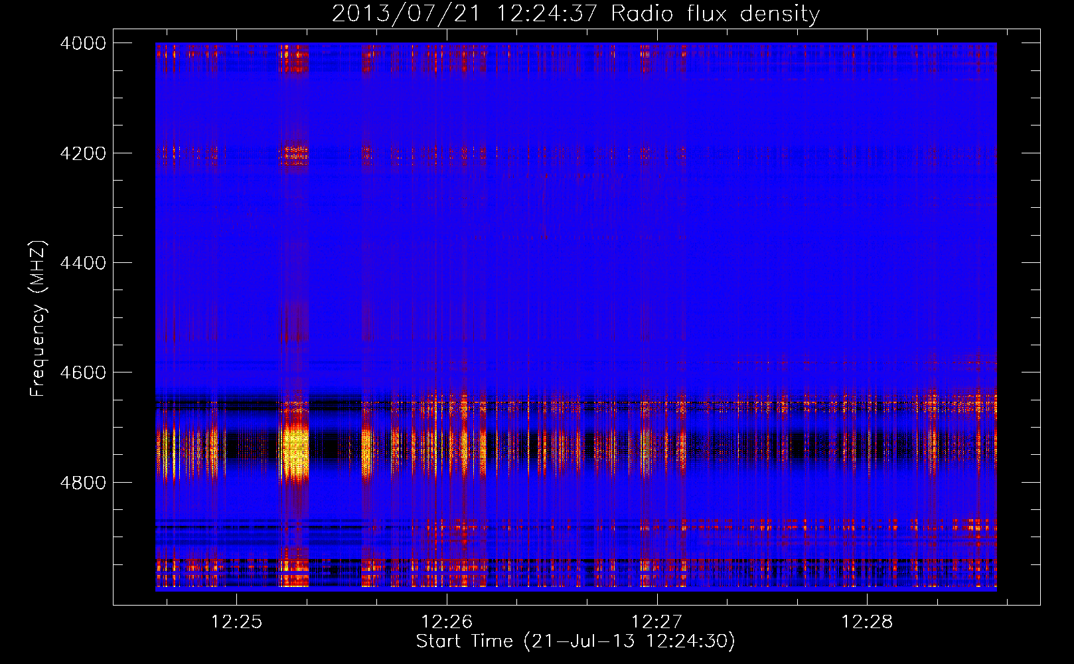The image size is (1074, 664).
Task: Click the 4000 frequency tick label
Action: pyautogui.click(x=83, y=43)
